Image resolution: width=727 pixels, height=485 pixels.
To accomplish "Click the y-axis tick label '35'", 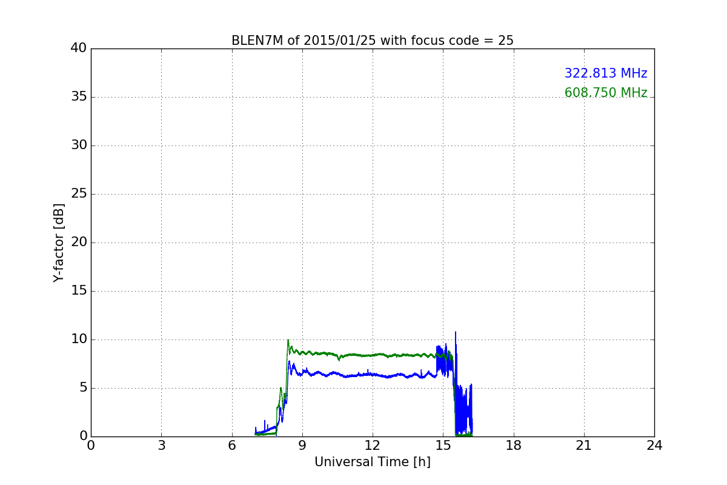I will (x=79, y=97).
